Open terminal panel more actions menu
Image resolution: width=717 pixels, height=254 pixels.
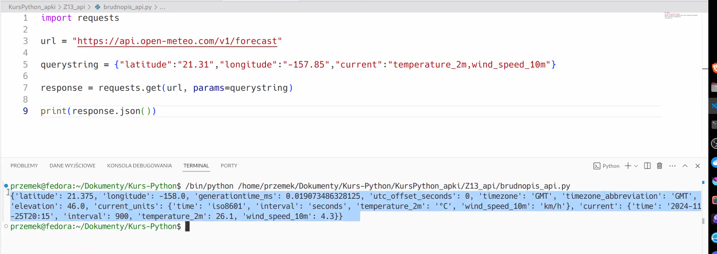(x=672, y=166)
